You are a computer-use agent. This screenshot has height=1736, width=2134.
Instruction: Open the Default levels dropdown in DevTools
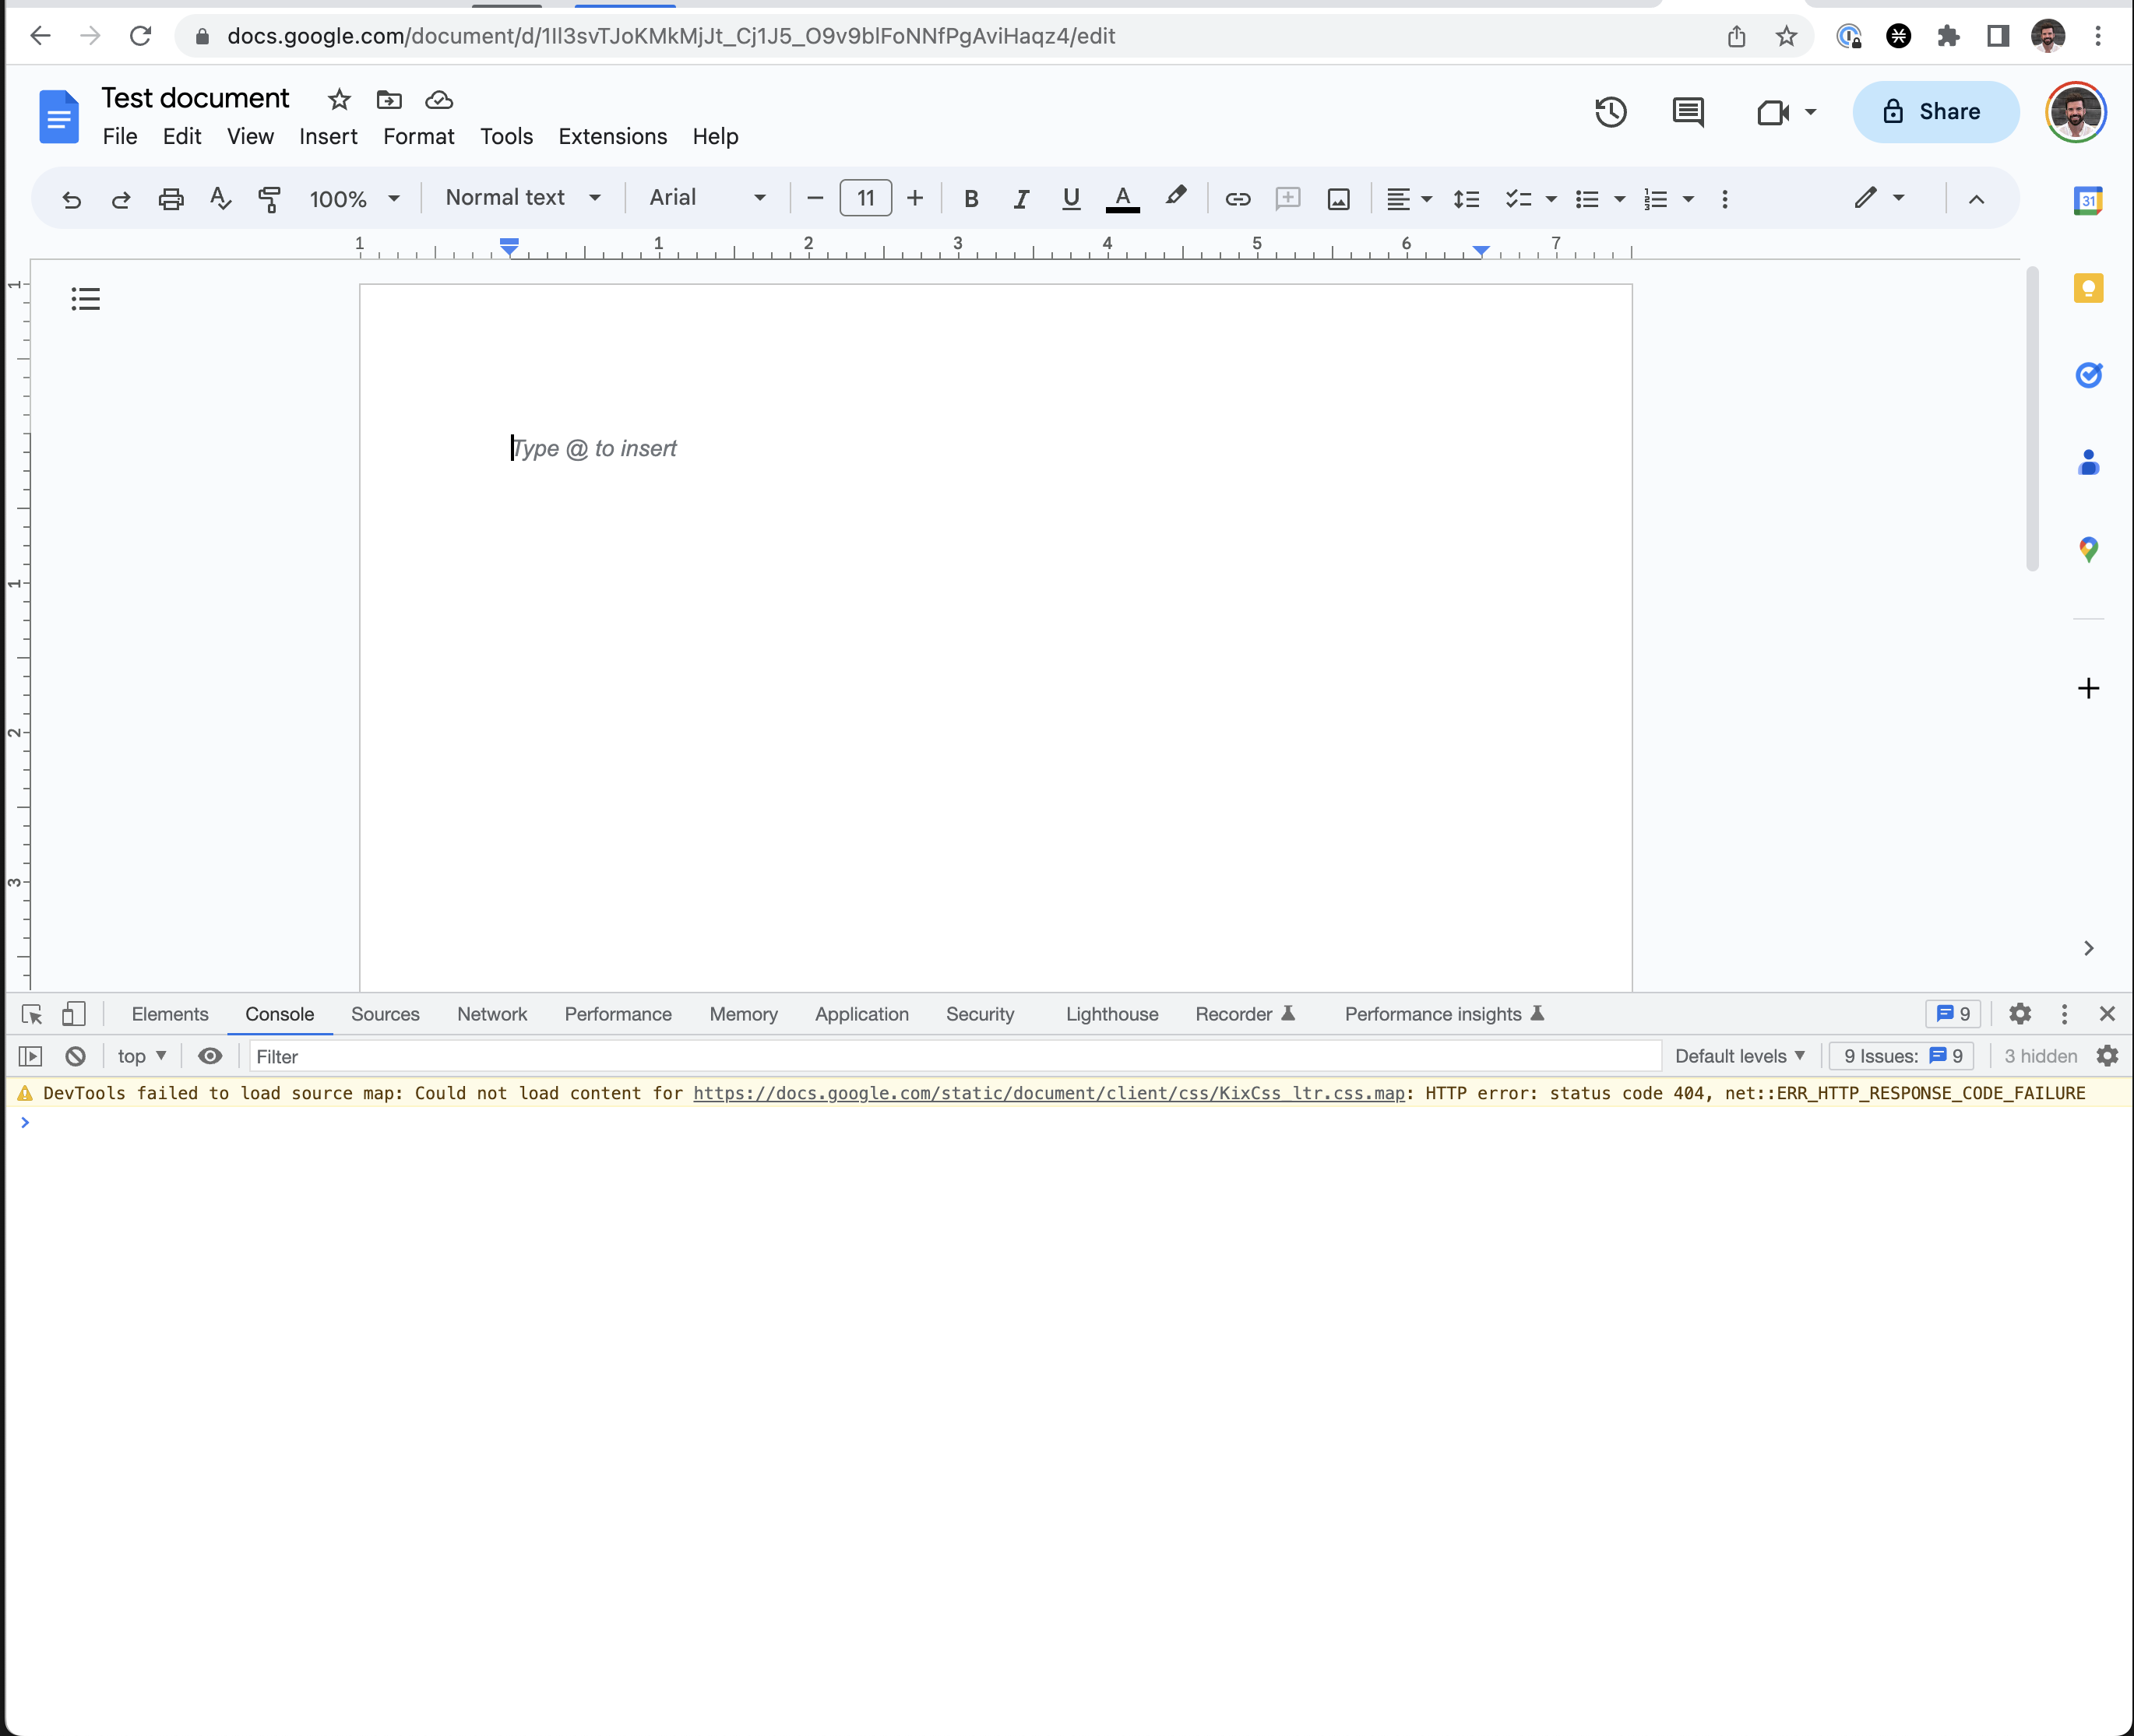point(1741,1056)
